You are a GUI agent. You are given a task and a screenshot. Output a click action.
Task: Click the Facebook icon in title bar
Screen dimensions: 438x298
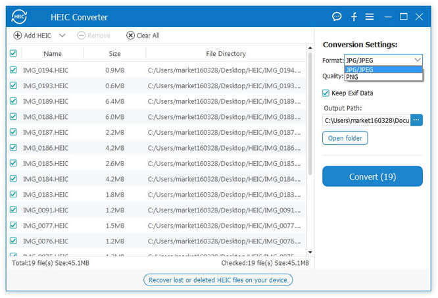point(354,16)
